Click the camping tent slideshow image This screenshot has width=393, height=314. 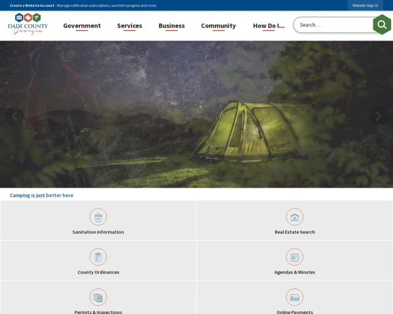point(196,114)
